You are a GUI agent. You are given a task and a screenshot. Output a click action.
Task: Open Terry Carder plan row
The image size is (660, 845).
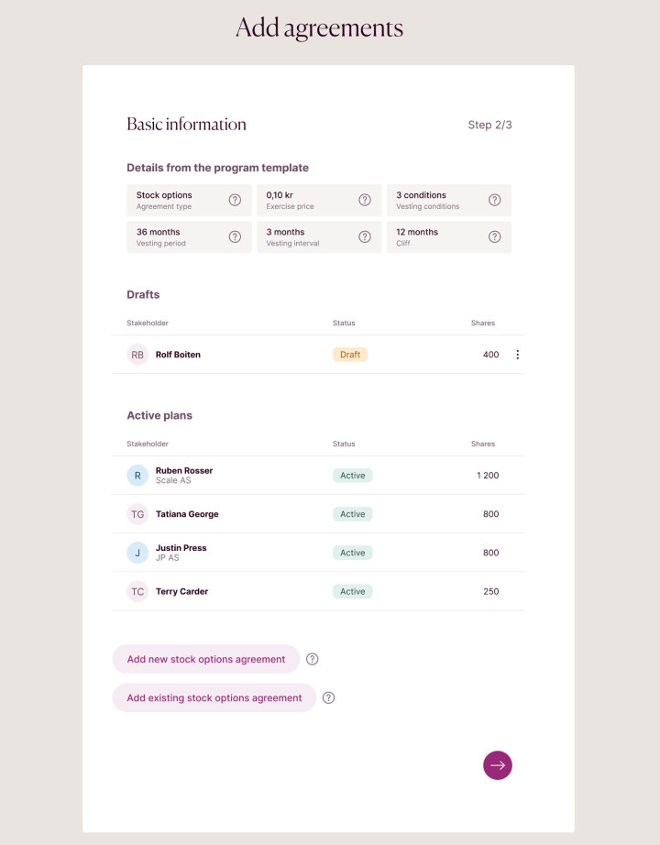coord(181,591)
